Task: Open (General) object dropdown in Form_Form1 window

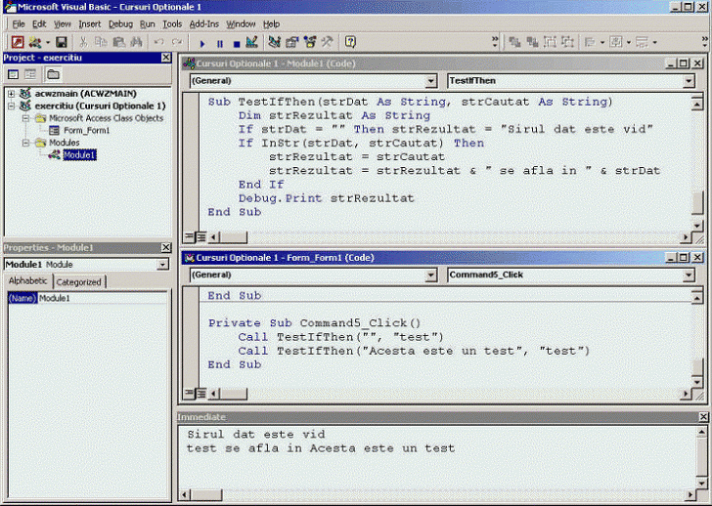Action: (x=430, y=275)
